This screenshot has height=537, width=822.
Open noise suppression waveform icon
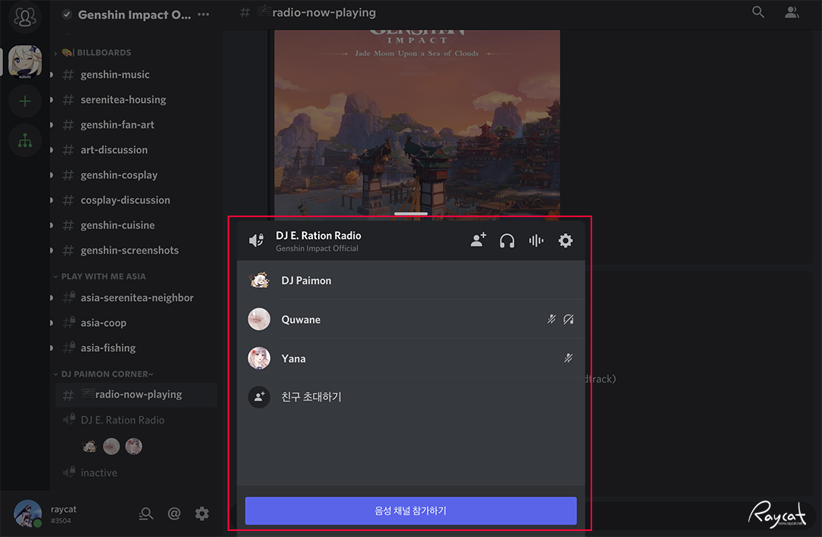[536, 241]
